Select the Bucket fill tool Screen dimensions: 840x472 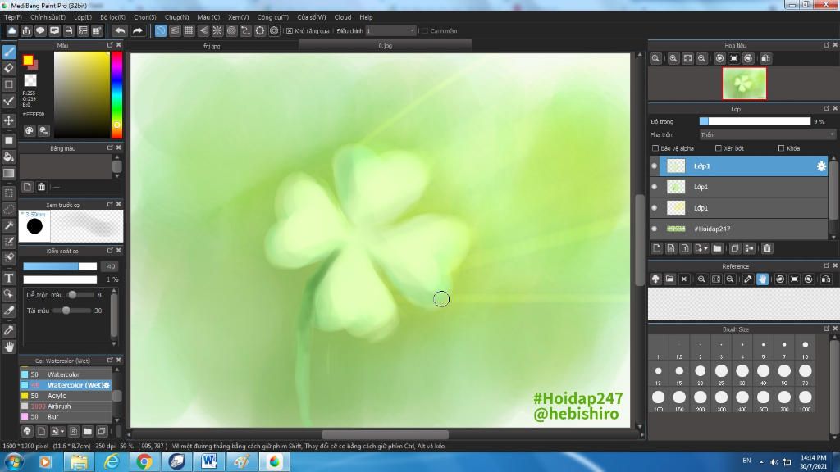(9, 157)
